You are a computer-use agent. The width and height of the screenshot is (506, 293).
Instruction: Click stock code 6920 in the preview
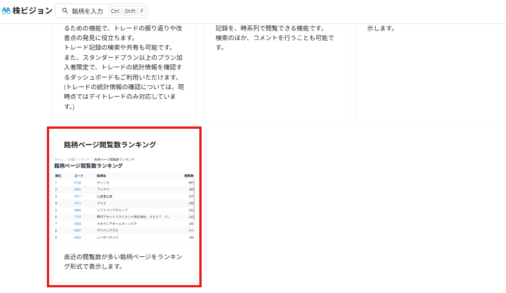(77, 238)
